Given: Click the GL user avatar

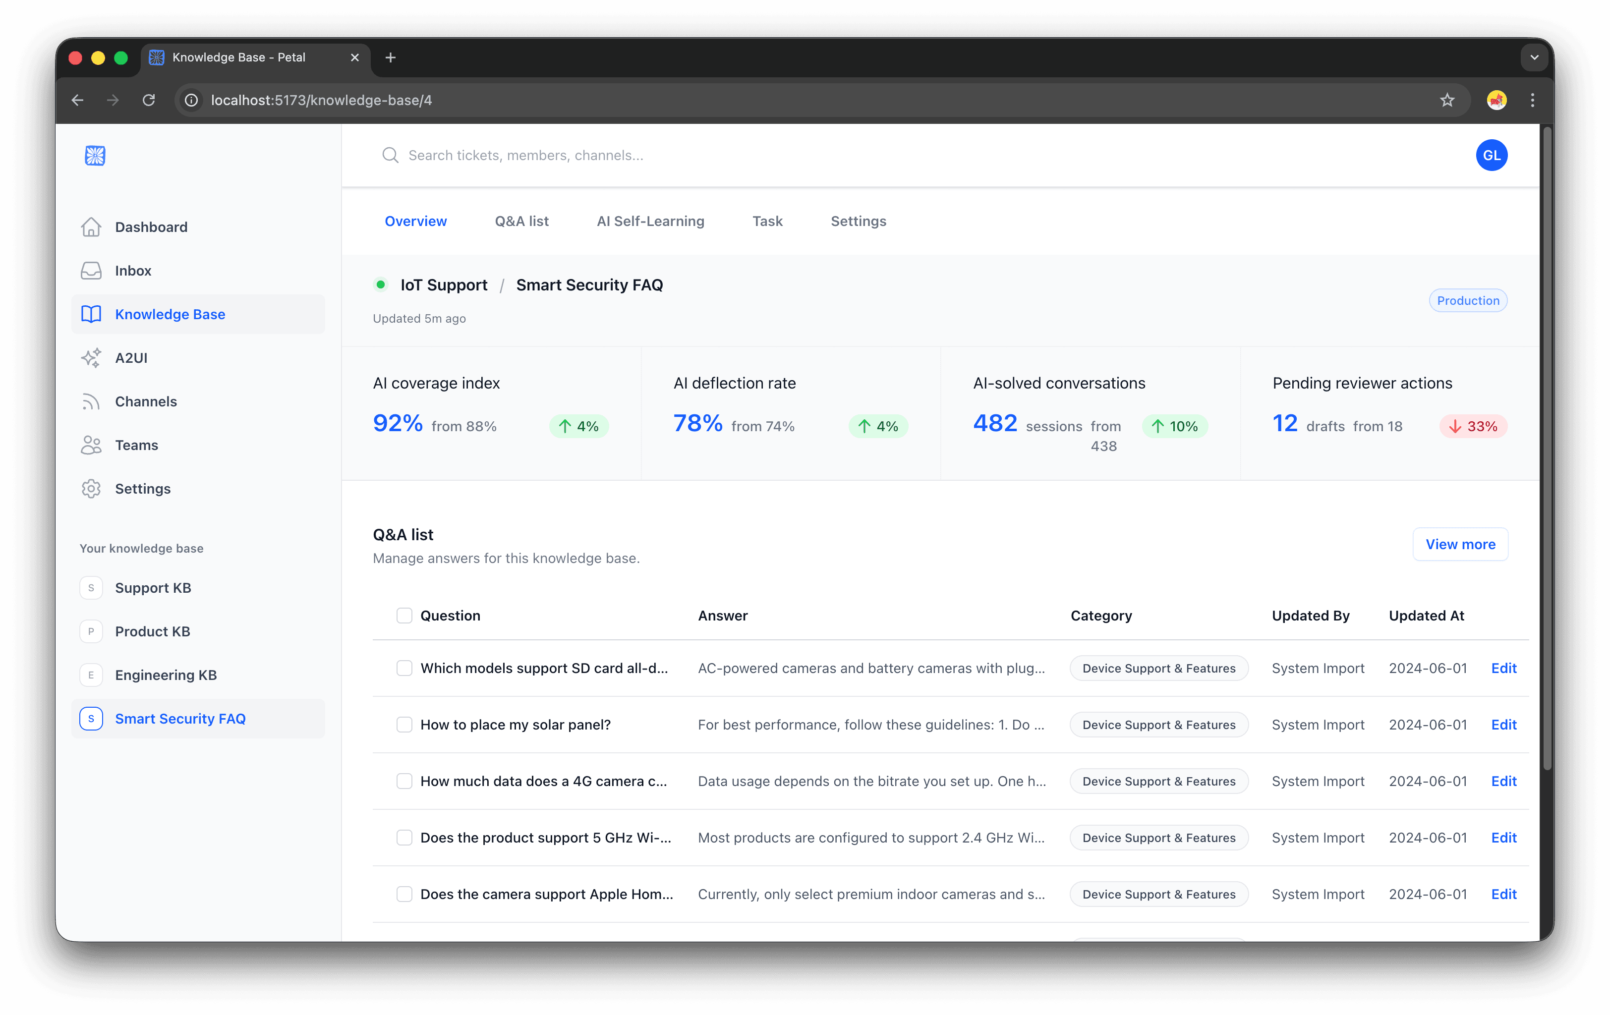Looking at the screenshot, I should pos(1492,155).
